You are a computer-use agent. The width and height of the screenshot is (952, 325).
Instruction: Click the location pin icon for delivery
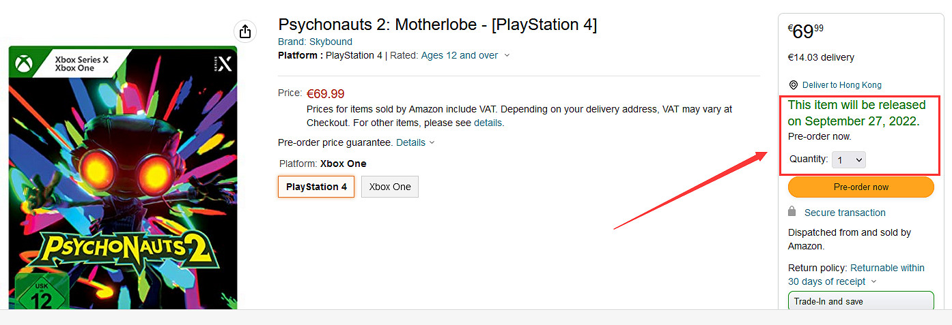tap(794, 85)
